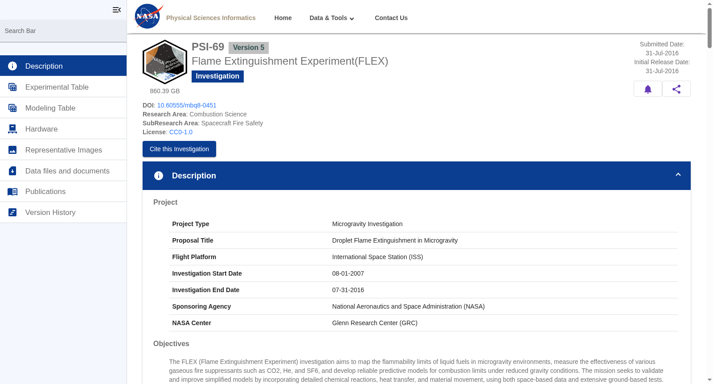Click the NASA logo

click(x=148, y=17)
